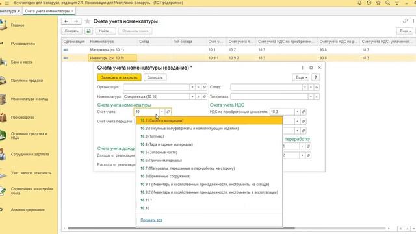Click the Организация input field
Screen dimensions: 416x234
(157, 87)
